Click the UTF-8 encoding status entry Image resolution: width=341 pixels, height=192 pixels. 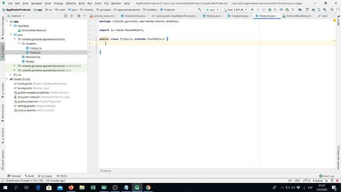[306, 180]
